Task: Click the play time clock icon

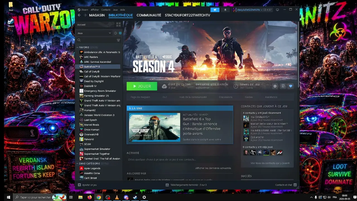Action: 236,86
